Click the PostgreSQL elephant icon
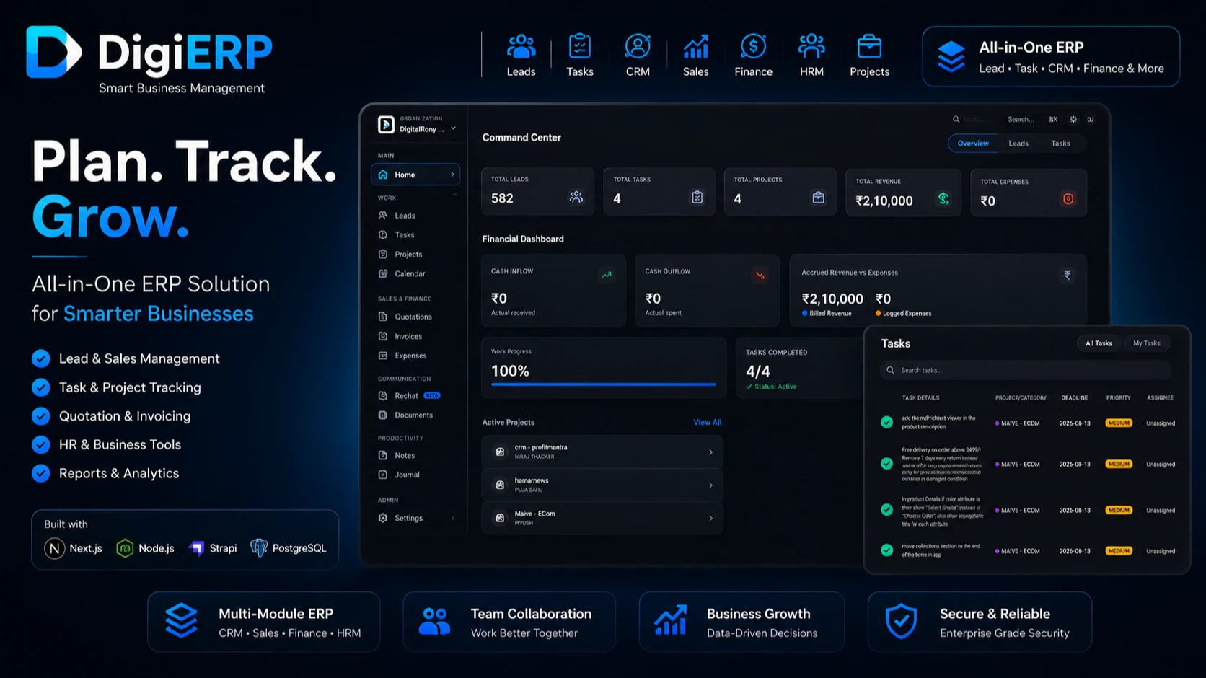Viewport: 1206px width, 678px height. pos(259,548)
